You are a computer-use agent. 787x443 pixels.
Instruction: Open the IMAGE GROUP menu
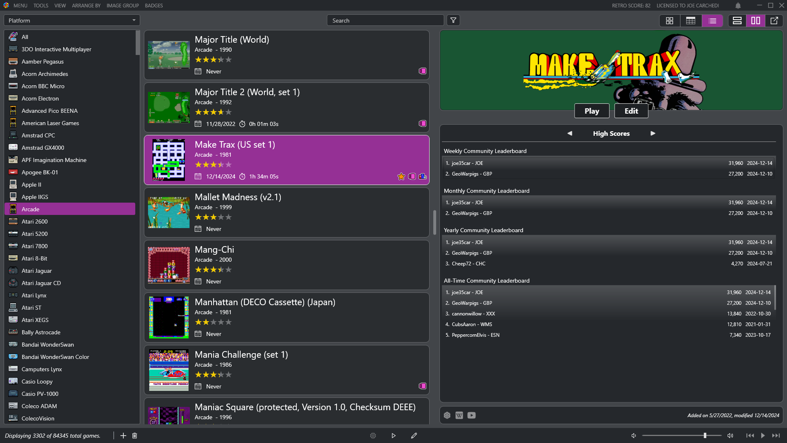[x=123, y=5]
